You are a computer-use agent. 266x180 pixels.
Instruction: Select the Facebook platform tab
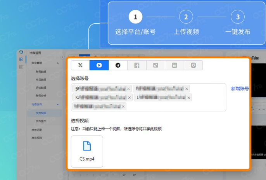(x=137, y=65)
